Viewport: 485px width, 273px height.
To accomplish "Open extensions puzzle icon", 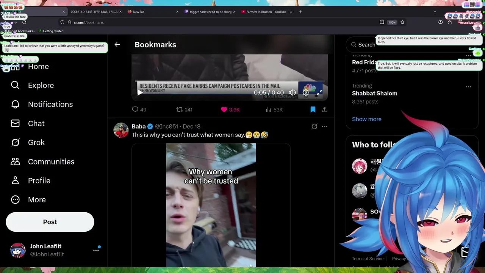I will tap(450, 22).
